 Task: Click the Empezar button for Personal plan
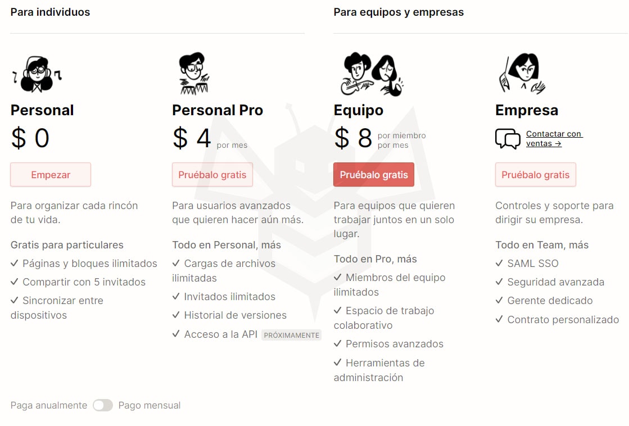pyautogui.click(x=51, y=175)
